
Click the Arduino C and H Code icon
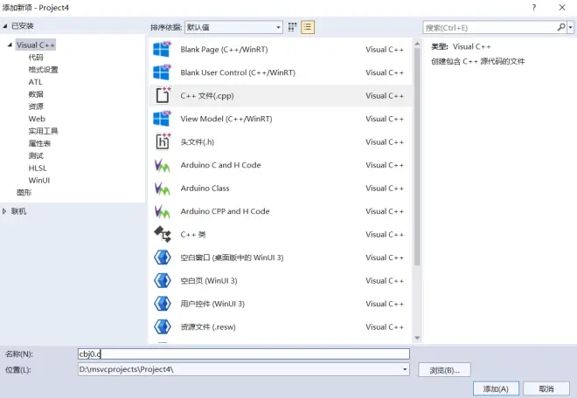(163, 165)
